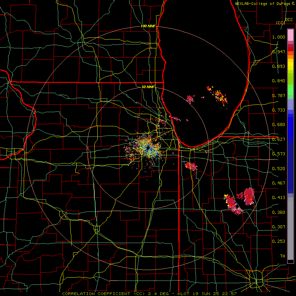Select the 0.413 legend value
The height and width of the screenshot is (296, 296).
[279, 198]
